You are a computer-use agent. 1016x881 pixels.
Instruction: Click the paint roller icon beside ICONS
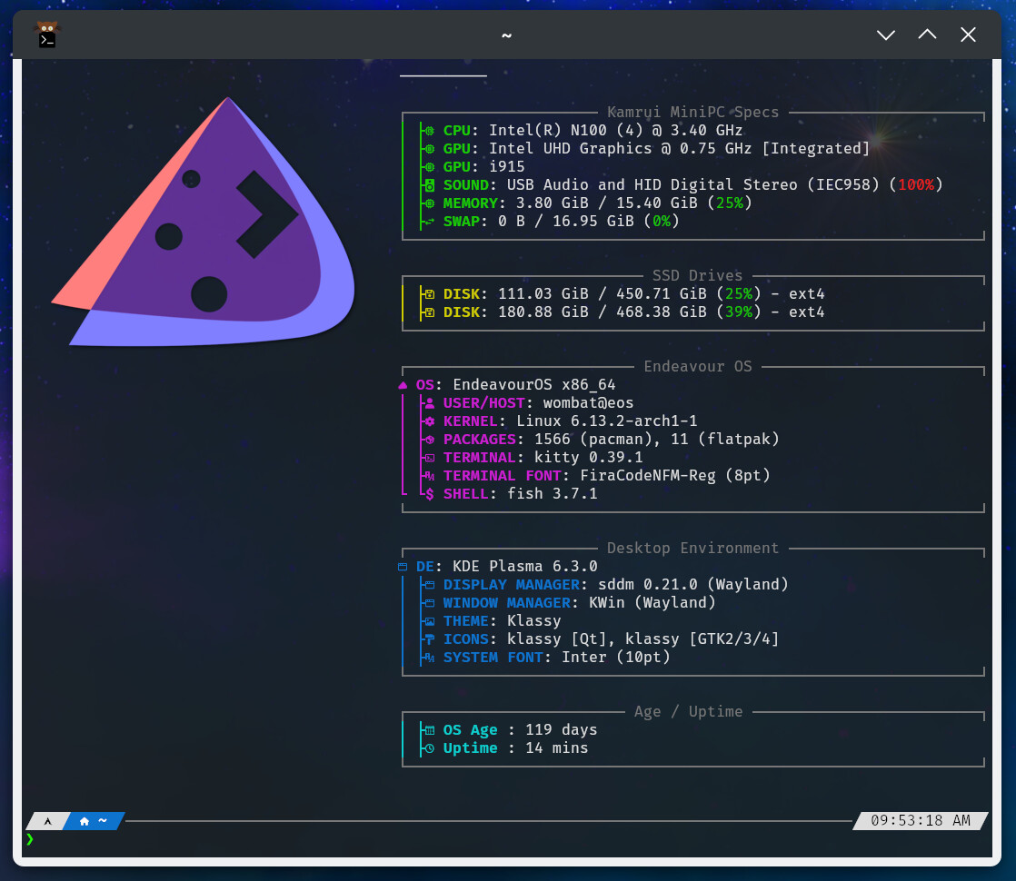430,639
